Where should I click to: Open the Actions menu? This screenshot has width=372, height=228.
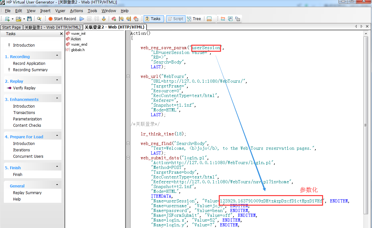pyautogui.click(x=76, y=11)
